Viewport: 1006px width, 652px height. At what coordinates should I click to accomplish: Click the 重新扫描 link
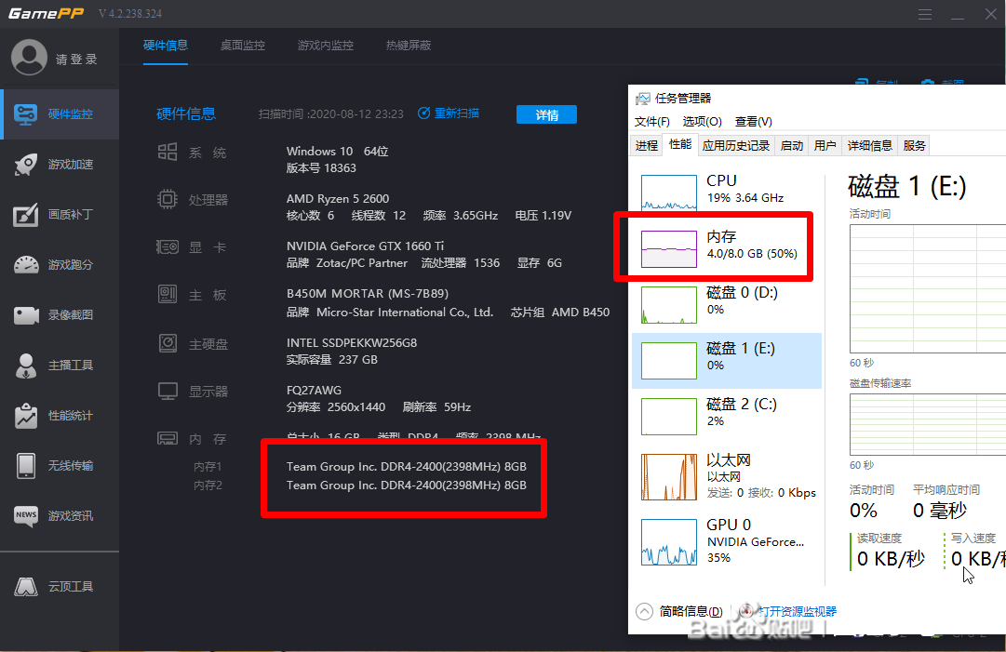coord(456,113)
